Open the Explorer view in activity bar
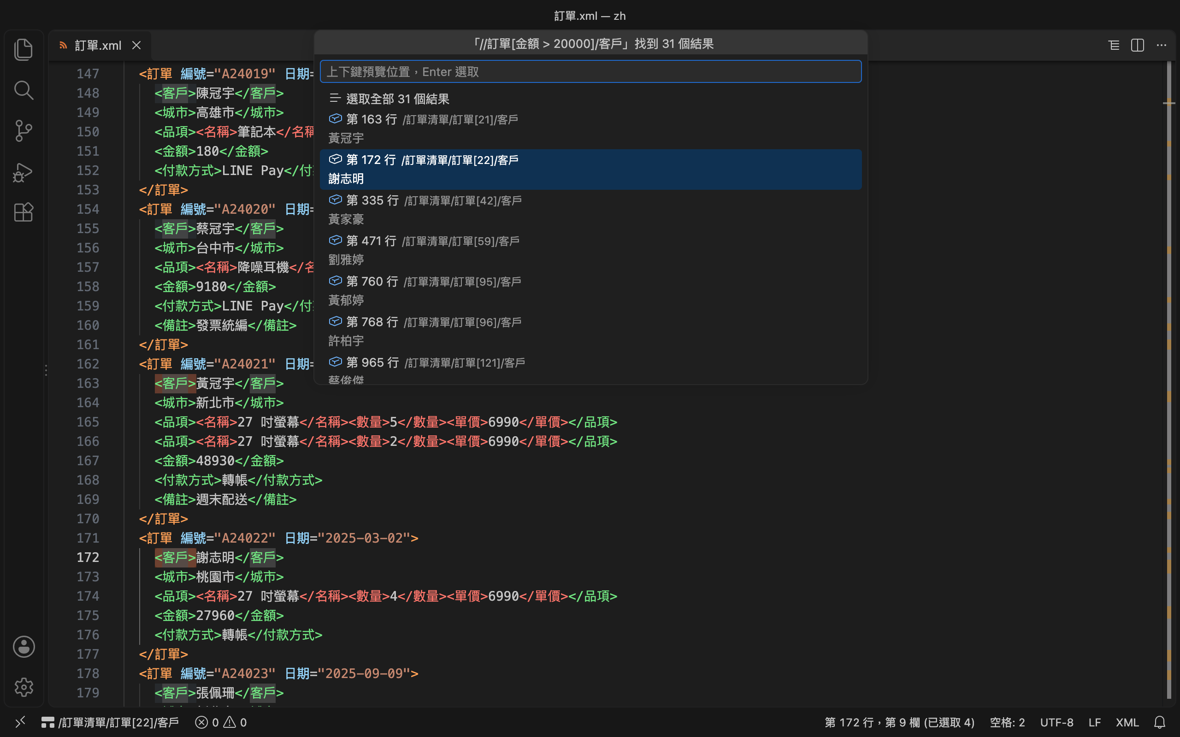Image resolution: width=1180 pixels, height=737 pixels. (24, 50)
